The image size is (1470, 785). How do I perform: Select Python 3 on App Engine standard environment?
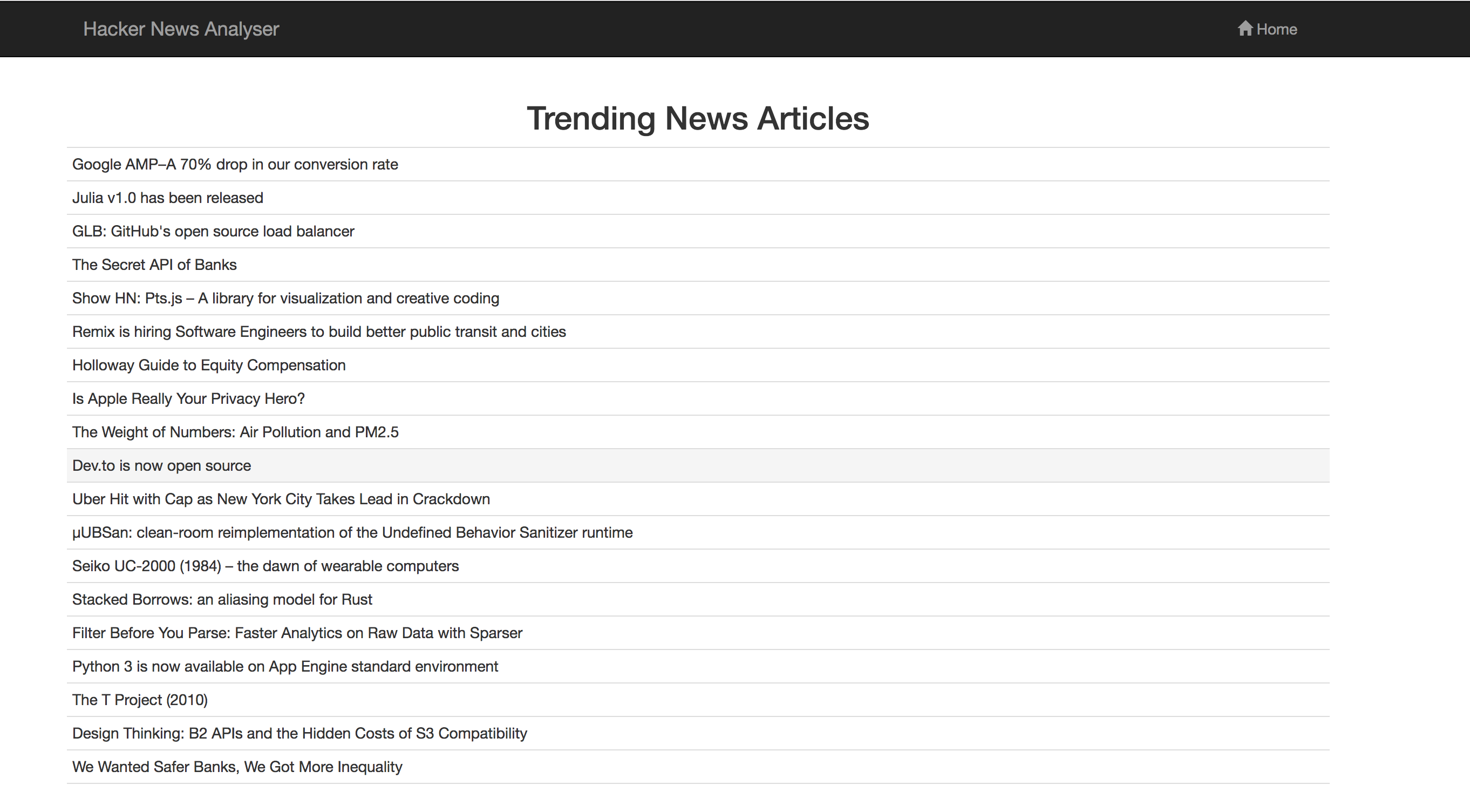[697, 667]
